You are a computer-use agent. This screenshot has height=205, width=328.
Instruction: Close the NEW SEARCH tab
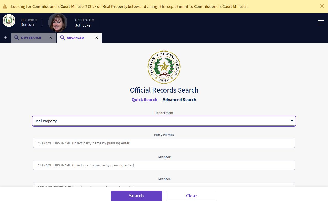tap(51, 38)
